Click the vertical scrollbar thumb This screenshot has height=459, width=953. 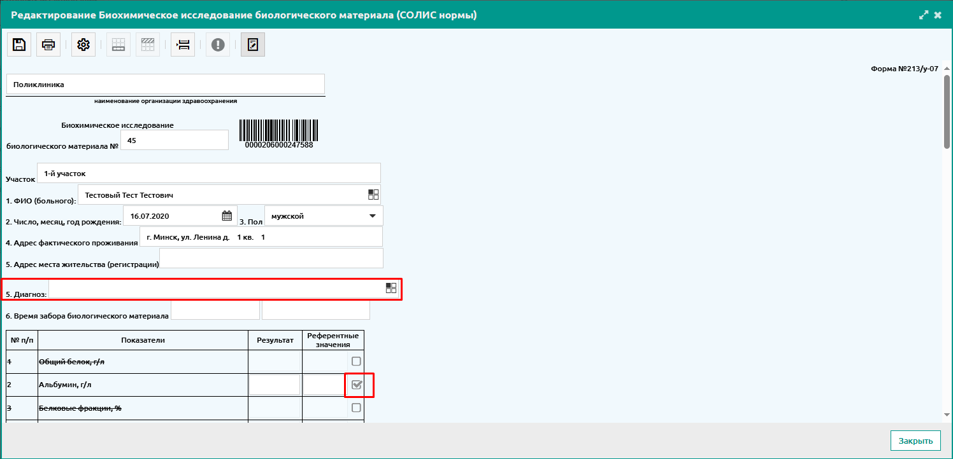tap(947, 111)
